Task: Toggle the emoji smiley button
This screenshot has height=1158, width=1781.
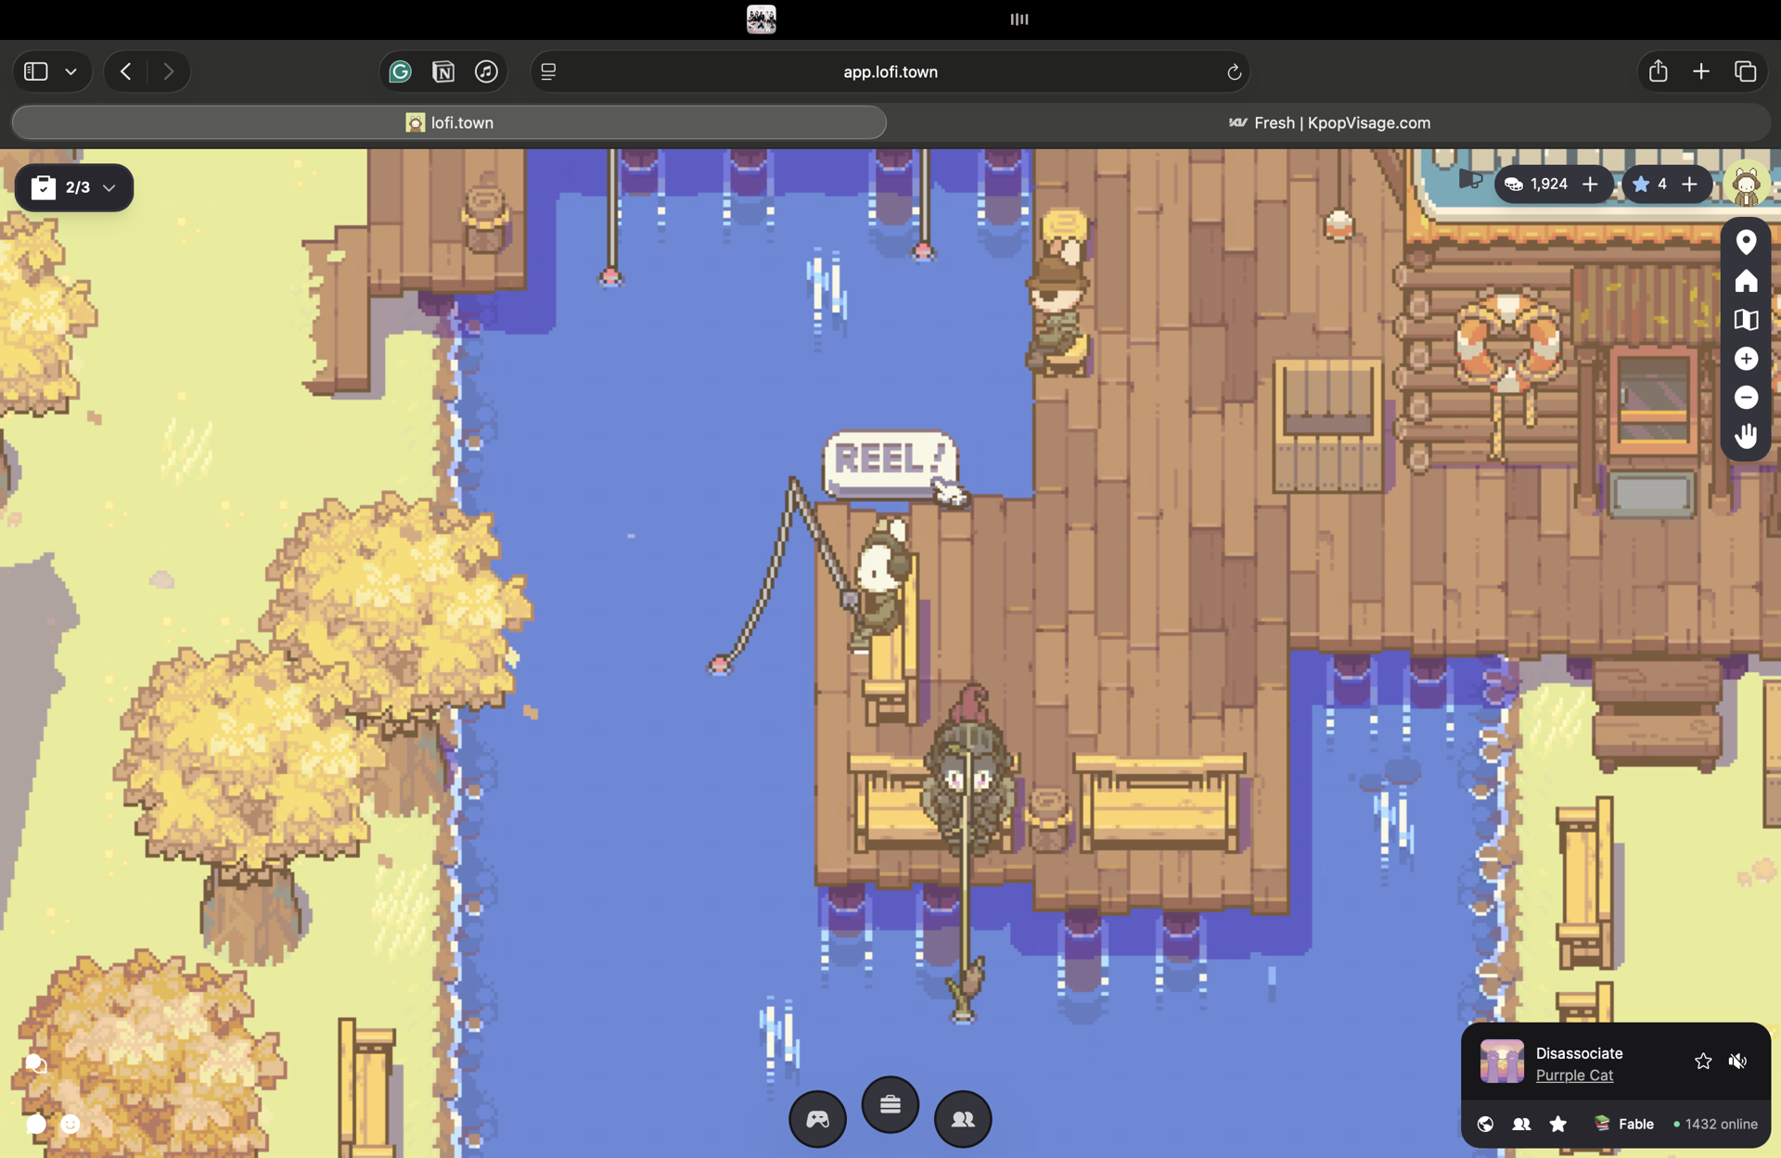Action: coord(70,1124)
